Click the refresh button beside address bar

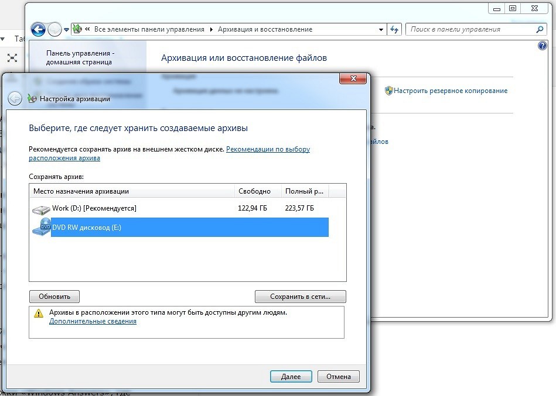[394, 29]
